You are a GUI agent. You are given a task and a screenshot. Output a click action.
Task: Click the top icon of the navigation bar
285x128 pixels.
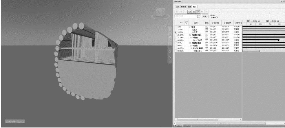[x=170, y=30]
